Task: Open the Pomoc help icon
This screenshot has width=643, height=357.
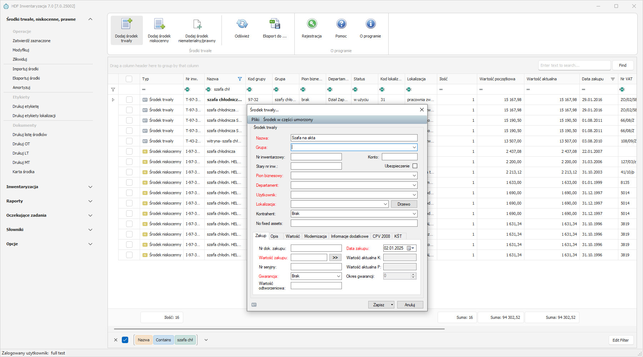Action: pos(341,24)
